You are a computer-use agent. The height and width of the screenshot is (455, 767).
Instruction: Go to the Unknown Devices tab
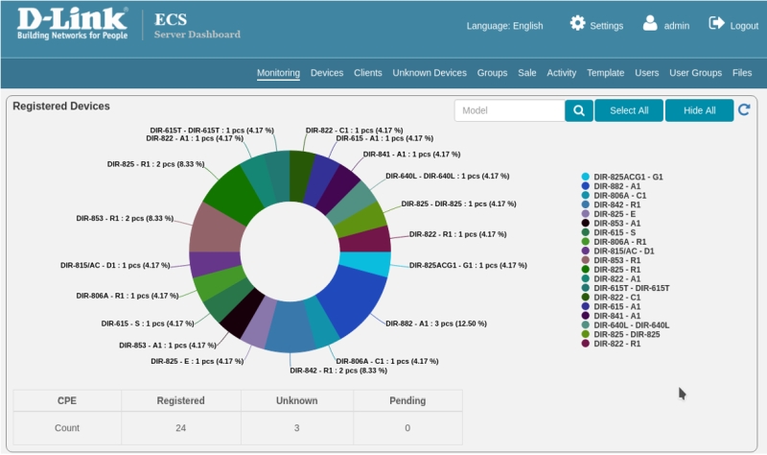coord(430,73)
